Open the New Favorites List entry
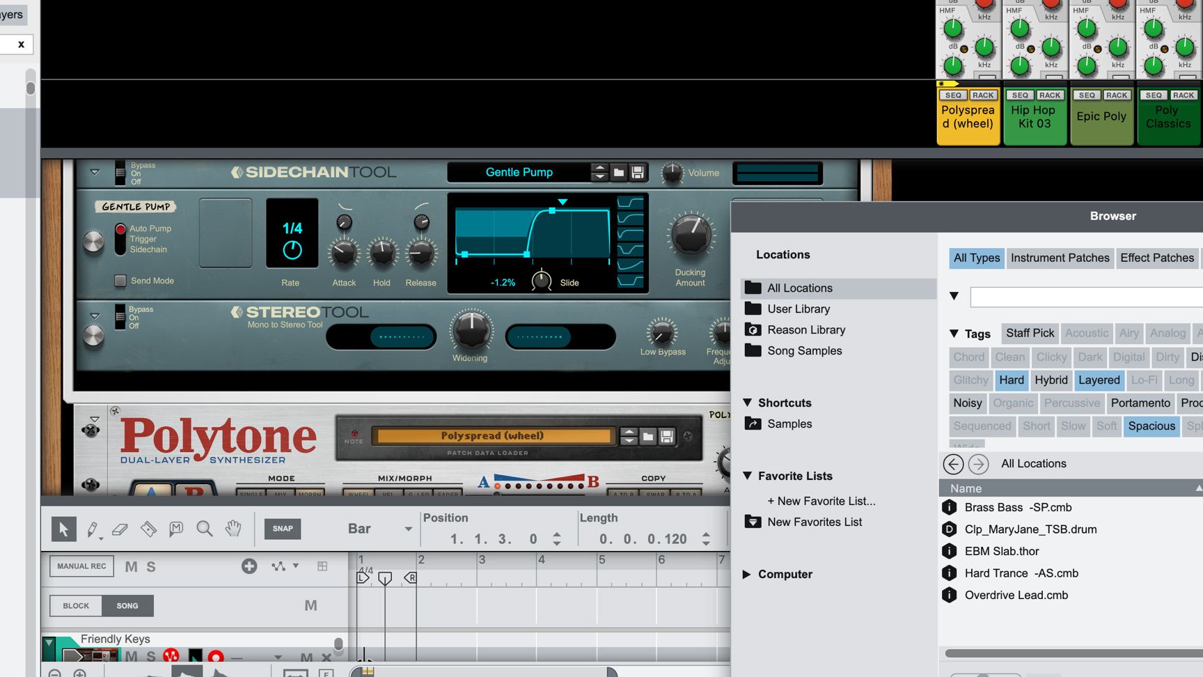Image resolution: width=1203 pixels, height=677 pixels. pyautogui.click(x=815, y=522)
